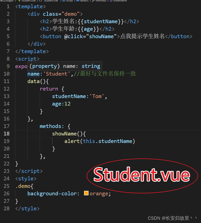Click the studentName text on line 13
The height and width of the screenshot is (223, 201).
coord(69,96)
